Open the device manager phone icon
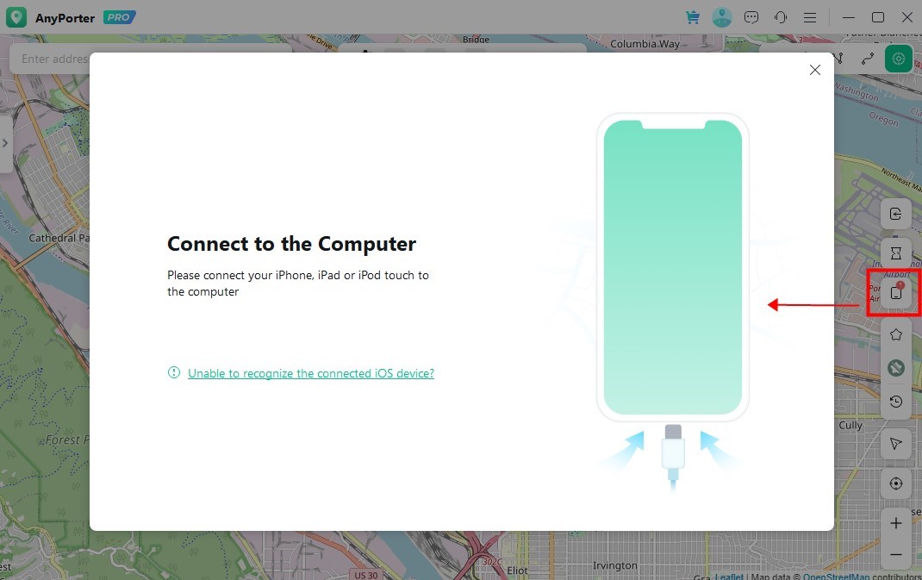Image resolution: width=922 pixels, height=580 pixels. pyautogui.click(x=895, y=292)
